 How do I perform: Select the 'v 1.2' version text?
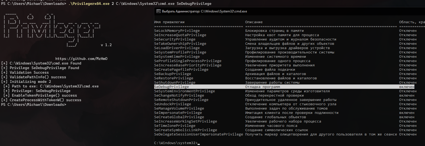click(106, 45)
